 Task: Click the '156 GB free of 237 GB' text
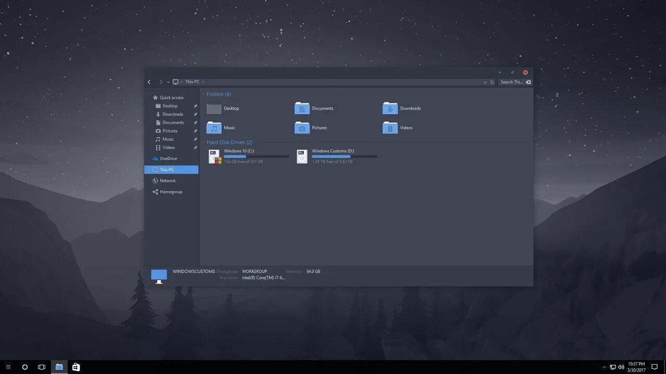(244, 162)
